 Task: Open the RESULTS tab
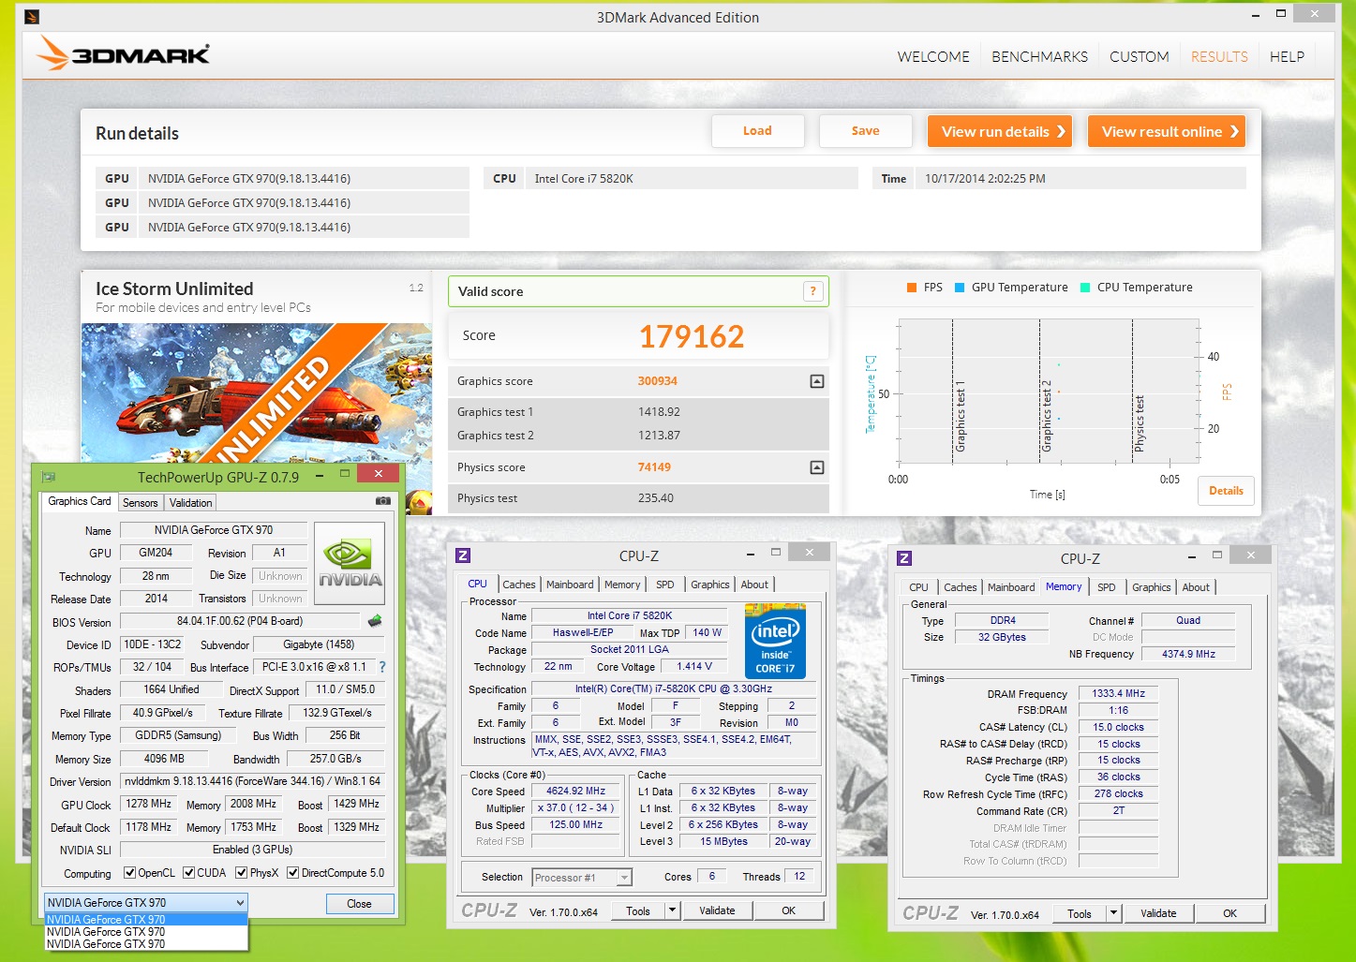(1219, 57)
